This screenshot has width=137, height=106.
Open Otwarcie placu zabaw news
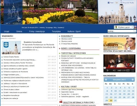pos(12,89)
